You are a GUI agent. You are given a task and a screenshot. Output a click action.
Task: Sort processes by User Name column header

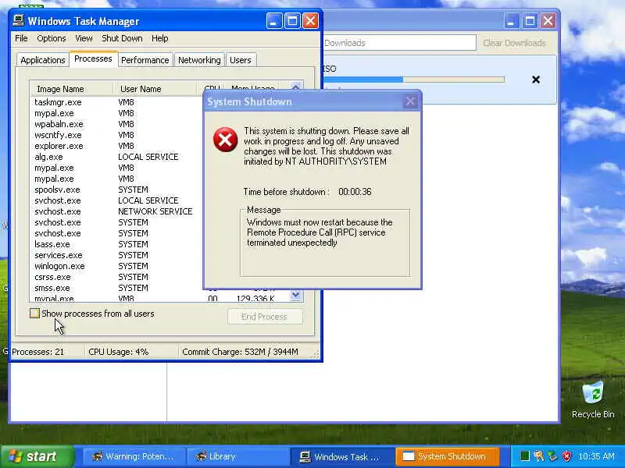(x=155, y=89)
